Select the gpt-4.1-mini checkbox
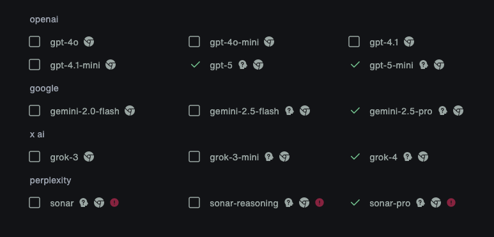This screenshot has width=494, height=237. point(35,65)
